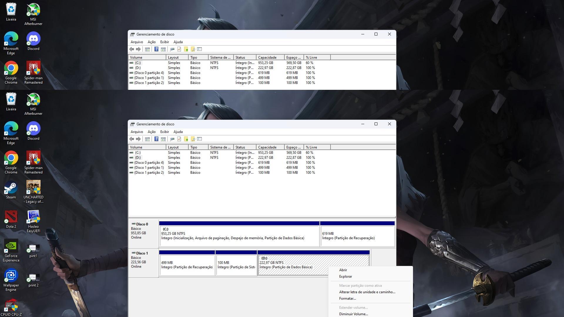The image size is (564, 317).
Task: Click folder with magnifier icon, lower toolbar
Action: click(193, 139)
